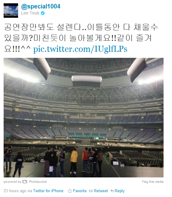Select the Lee Teuk display name
This screenshot has height=197, width=172.
pos(30,13)
